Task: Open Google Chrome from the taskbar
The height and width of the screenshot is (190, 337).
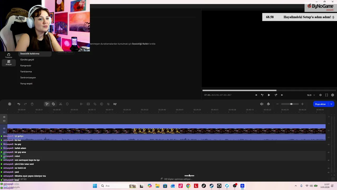Action: point(188,186)
